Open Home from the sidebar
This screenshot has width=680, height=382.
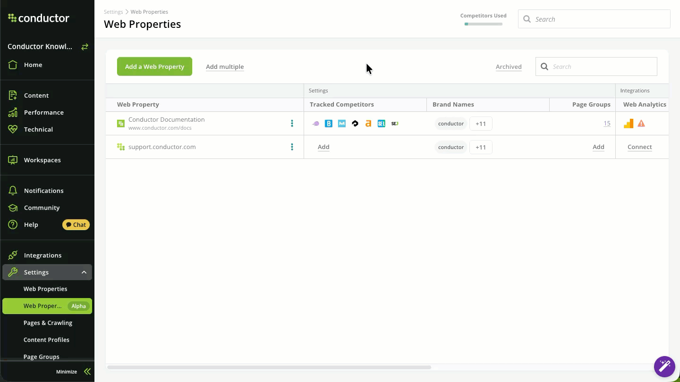(33, 65)
